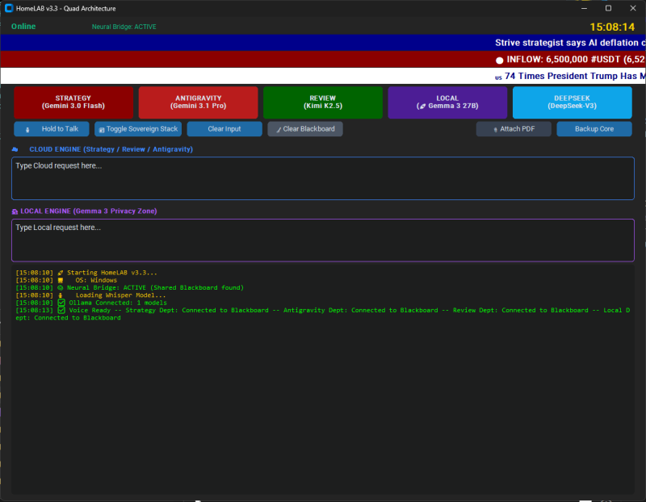The image size is (646, 502).
Task: Click the icon on Toggle Sovereign Stack
Action: [x=102, y=130]
